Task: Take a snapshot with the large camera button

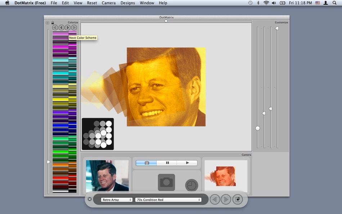Action: coord(166,182)
